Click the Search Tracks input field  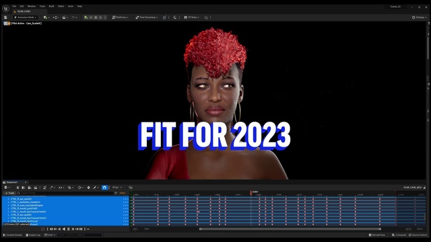point(65,193)
